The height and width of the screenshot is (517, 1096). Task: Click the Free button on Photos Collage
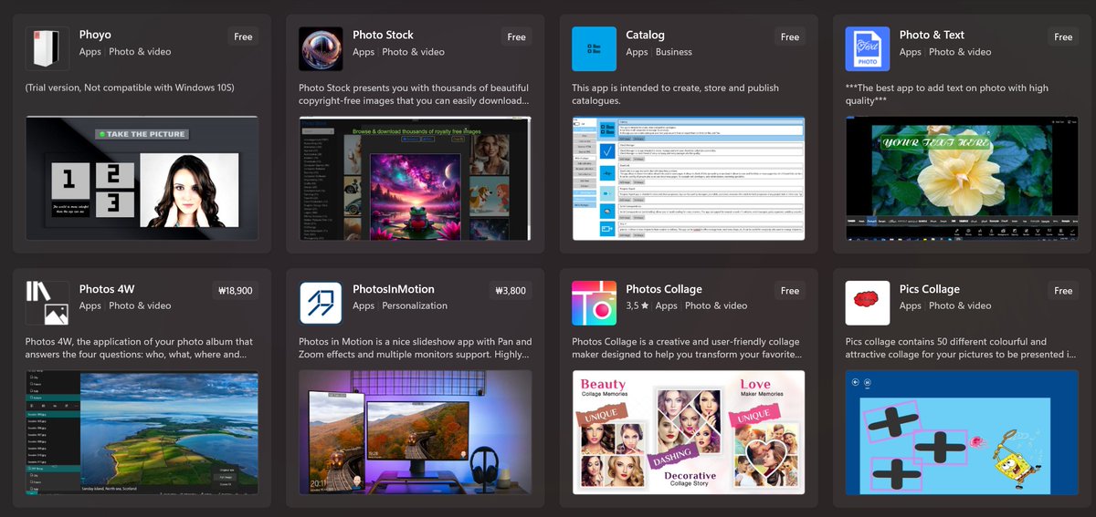click(790, 291)
